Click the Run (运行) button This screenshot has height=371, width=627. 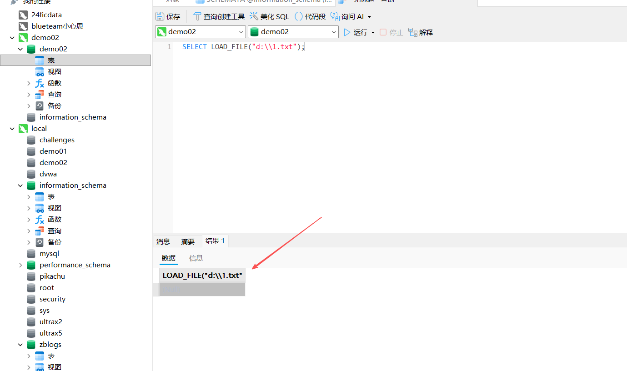355,32
